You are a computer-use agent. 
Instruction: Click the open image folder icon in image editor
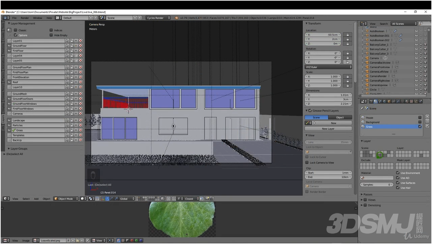coord(77,241)
